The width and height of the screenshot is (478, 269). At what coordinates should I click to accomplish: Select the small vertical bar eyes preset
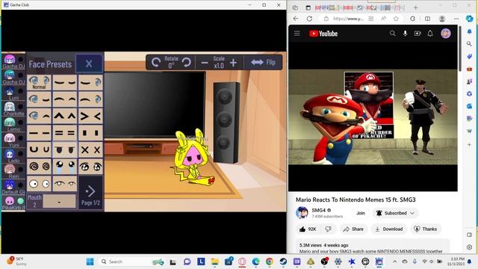[x=90, y=133]
